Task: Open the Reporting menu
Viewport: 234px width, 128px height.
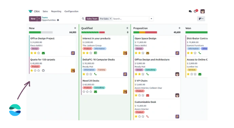Action: point(56,11)
